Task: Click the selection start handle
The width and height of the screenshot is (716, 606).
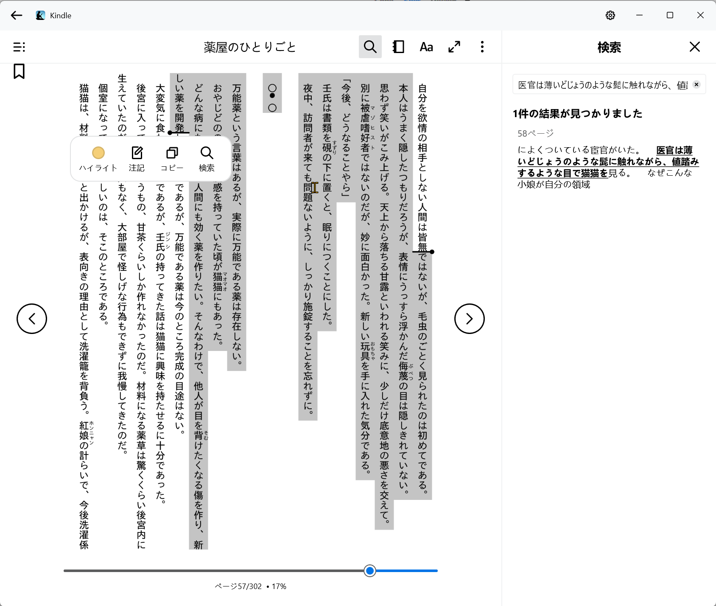Action: click(432, 252)
